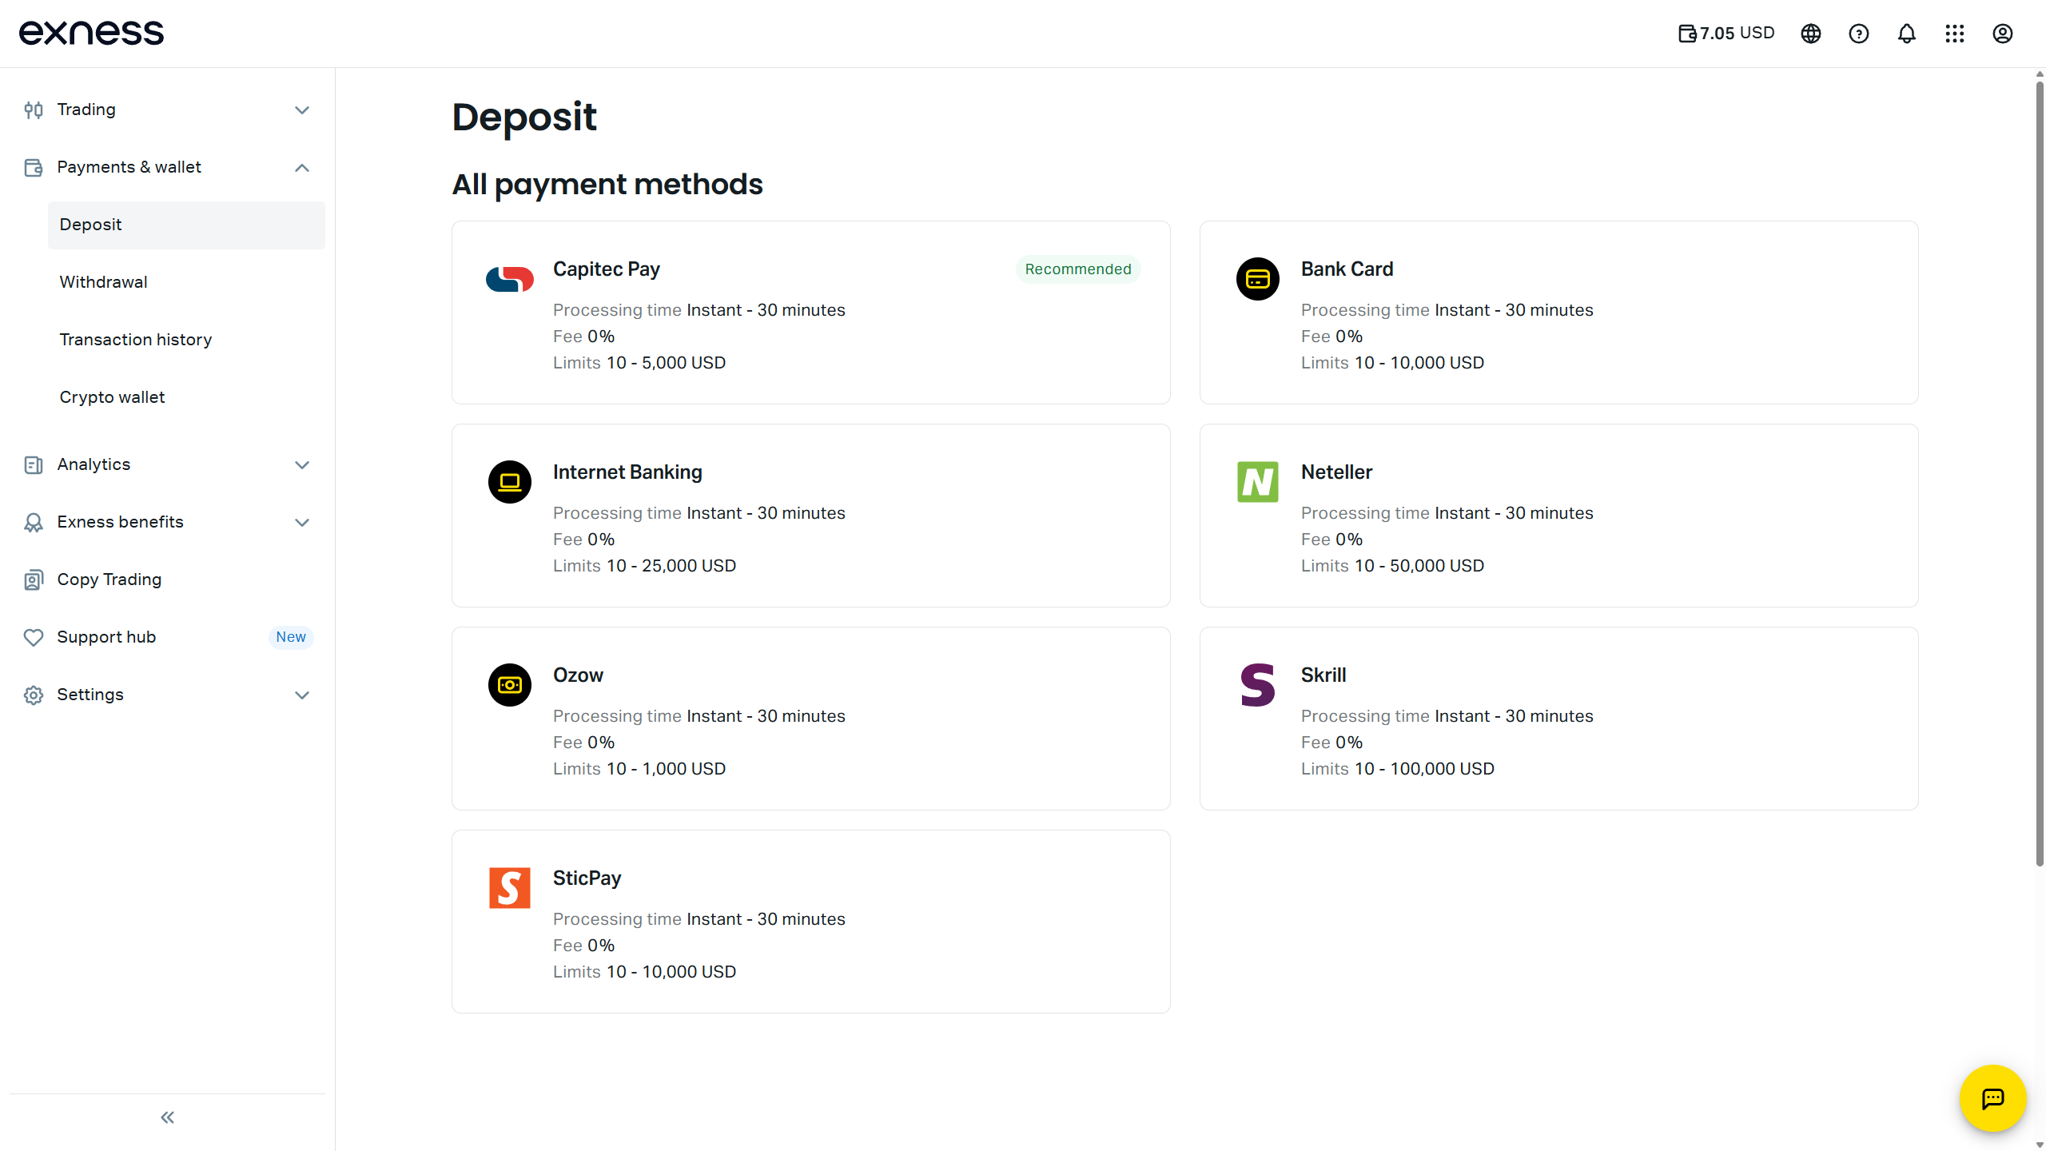Click the All payment methods heading

click(x=607, y=185)
